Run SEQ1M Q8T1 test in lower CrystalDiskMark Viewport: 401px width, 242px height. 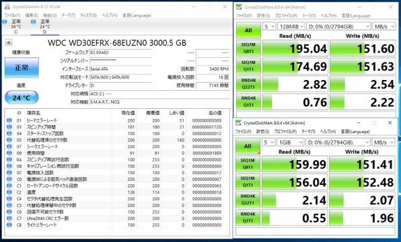coord(248,164)
